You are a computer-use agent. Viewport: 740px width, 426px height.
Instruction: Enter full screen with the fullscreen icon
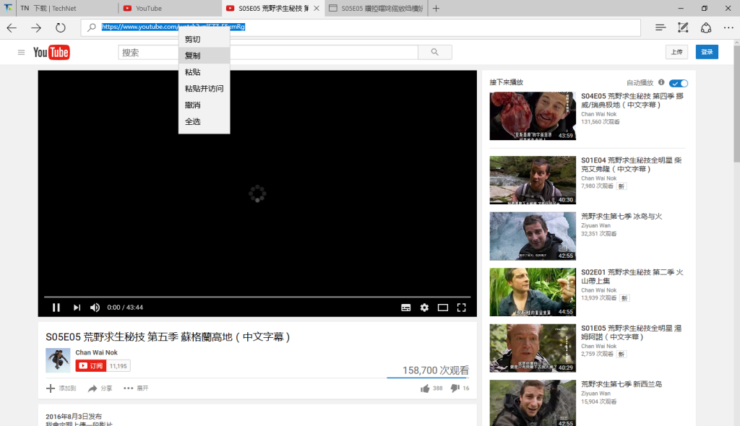coord(462,308)
